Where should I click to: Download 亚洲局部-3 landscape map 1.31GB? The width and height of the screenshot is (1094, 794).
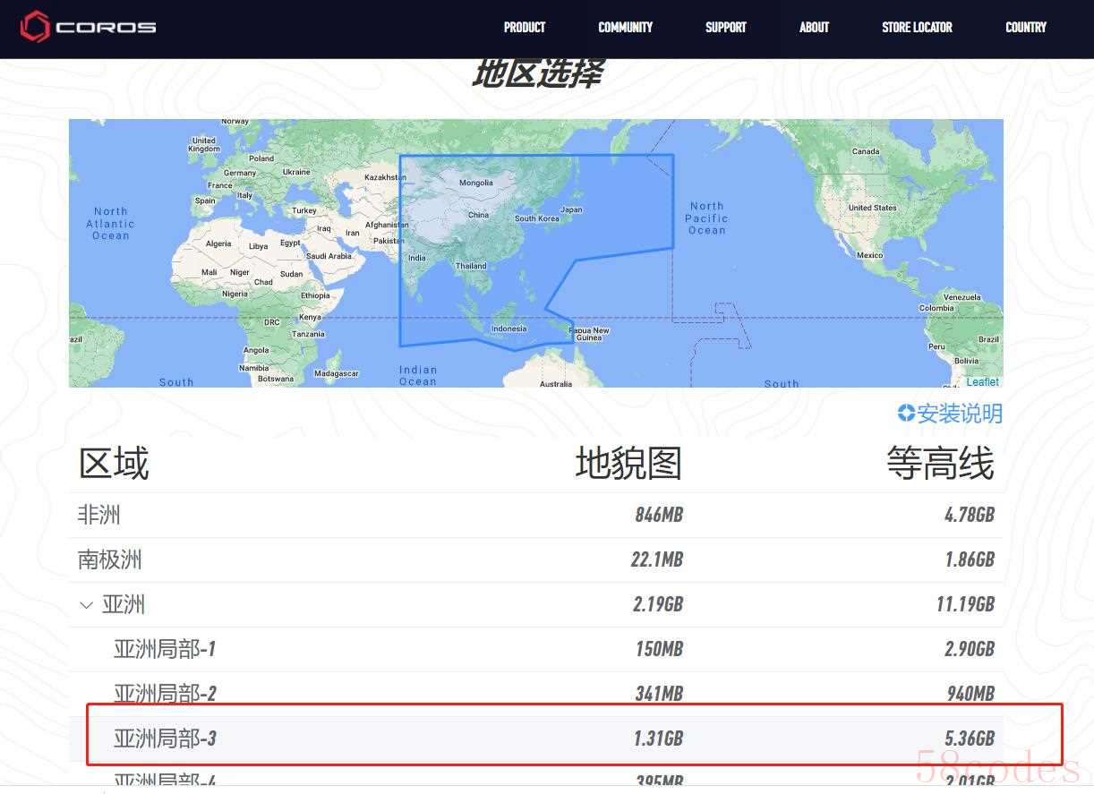pyautogui.click(x=658, y=739)
